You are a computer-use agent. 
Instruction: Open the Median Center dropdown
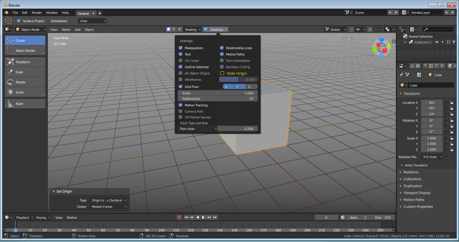(x=108, y=206)
